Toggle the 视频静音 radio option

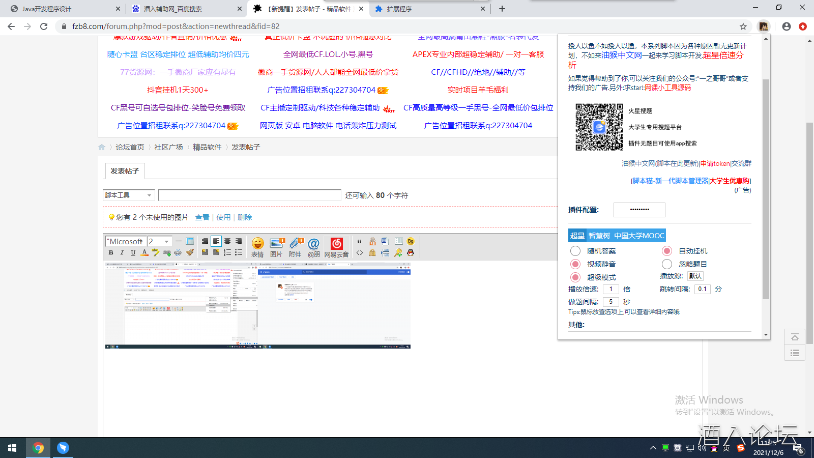click(x=575, y=264)
